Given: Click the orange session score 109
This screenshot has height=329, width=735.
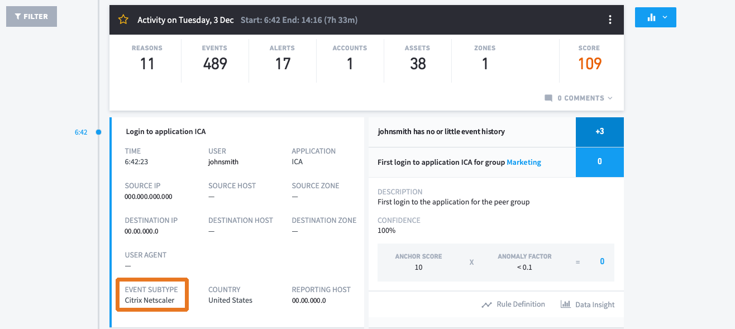Looking at the screenshot, I should click(590, 64).
